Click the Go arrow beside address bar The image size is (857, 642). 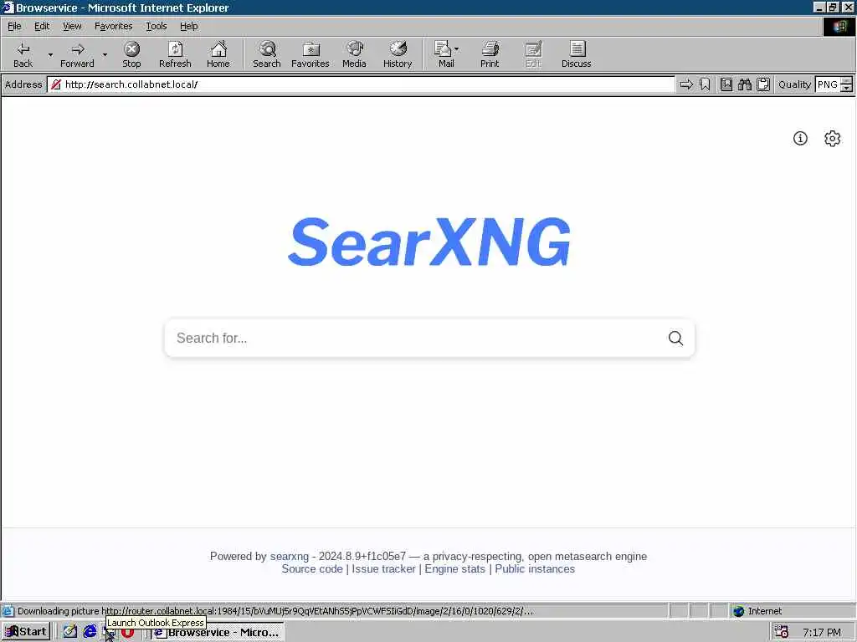click(686, 84)
